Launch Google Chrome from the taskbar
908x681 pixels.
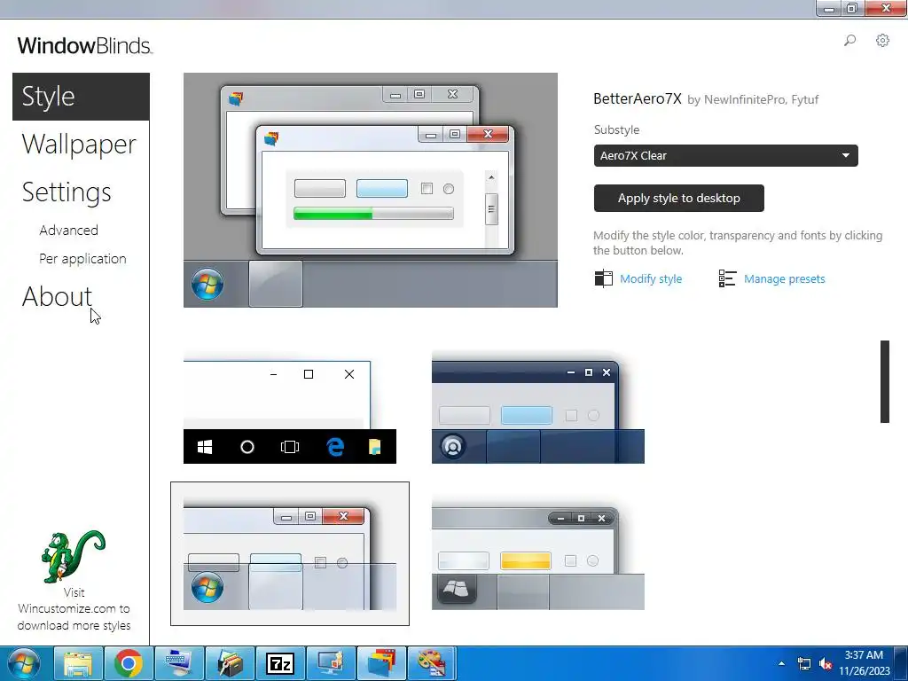click(x=129, y=663)
